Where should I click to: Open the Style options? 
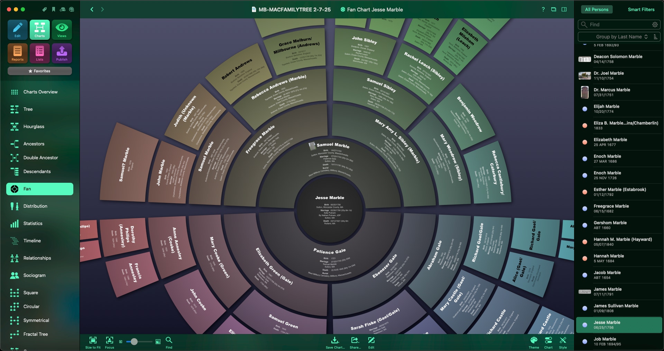(x=563, y=343)
